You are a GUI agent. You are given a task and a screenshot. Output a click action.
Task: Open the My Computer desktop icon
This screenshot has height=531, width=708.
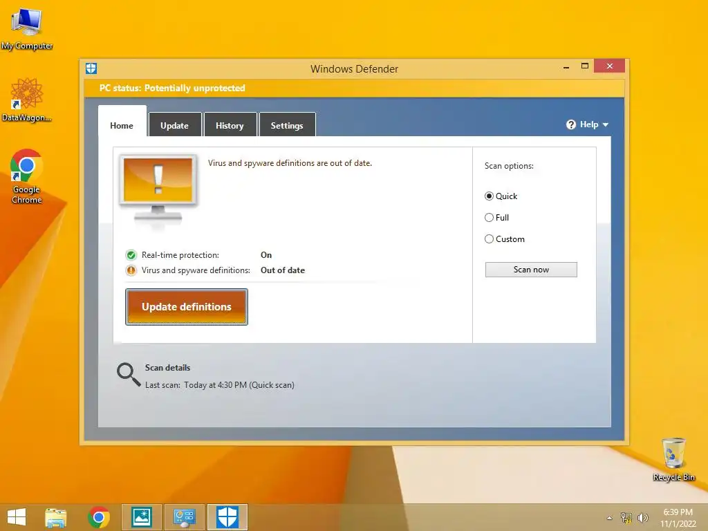27,29
